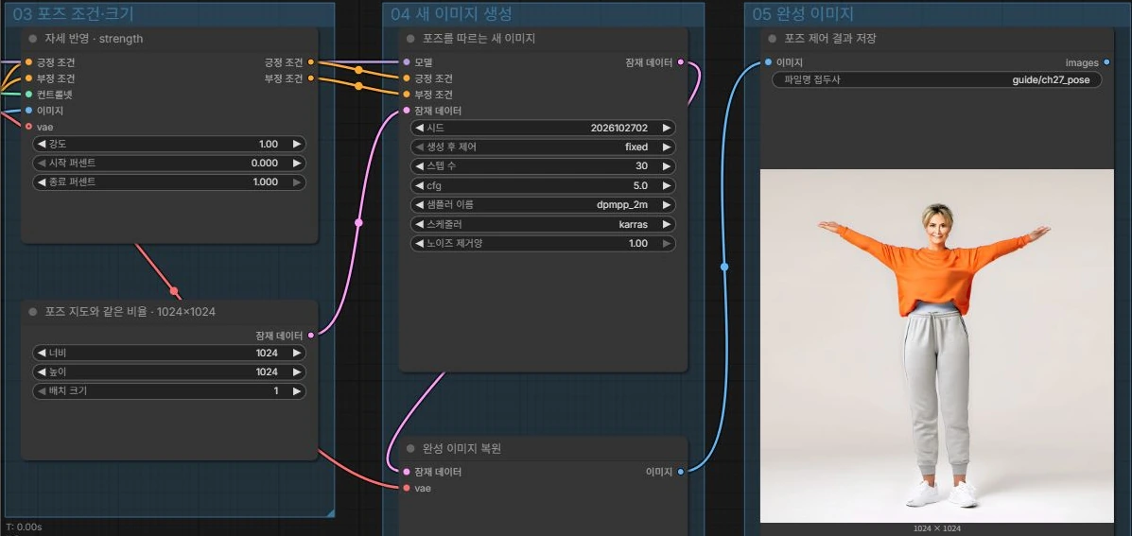
Task: Decrease cfg with left arrow
Action: (x=420, y=186)
